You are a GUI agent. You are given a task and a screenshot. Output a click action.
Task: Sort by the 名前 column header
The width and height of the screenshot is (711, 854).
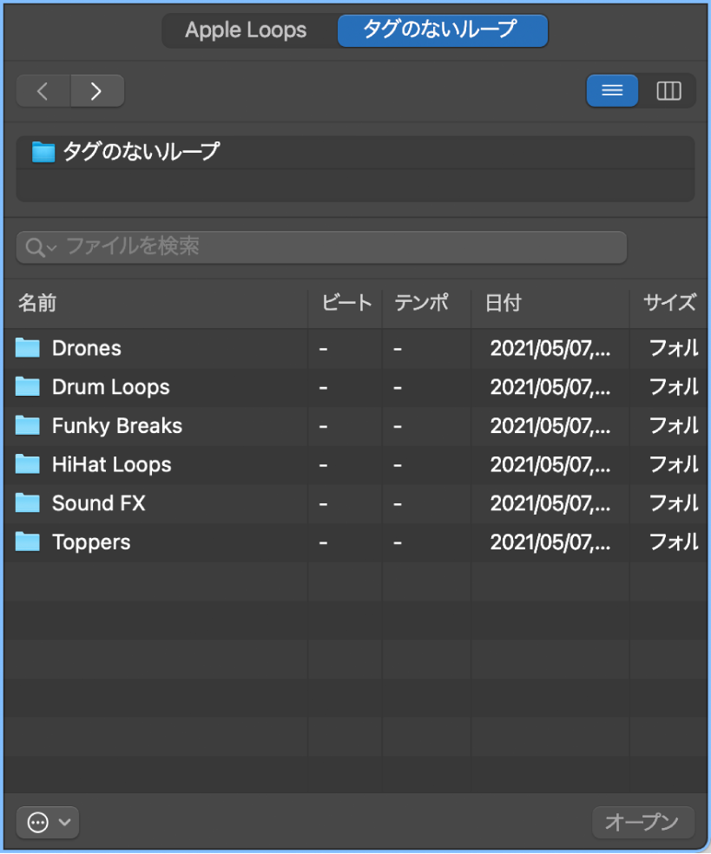[34, 304]
